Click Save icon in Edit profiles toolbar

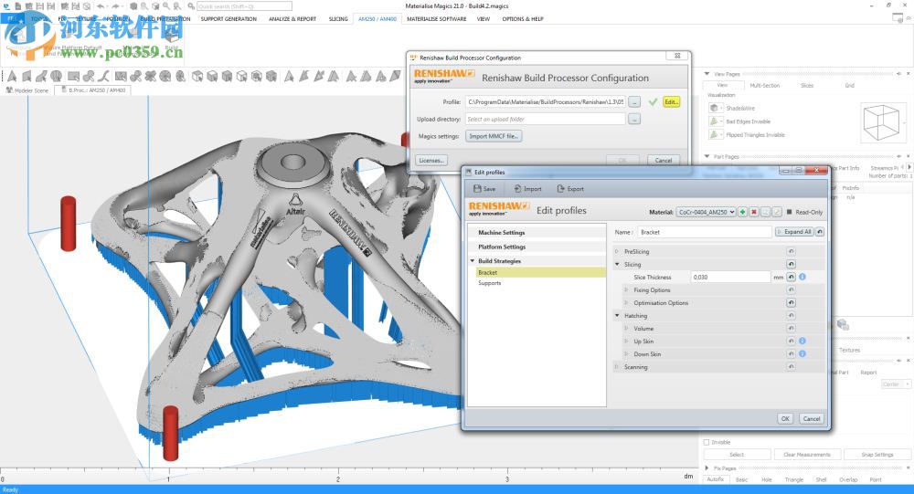(x=476, y=189)
